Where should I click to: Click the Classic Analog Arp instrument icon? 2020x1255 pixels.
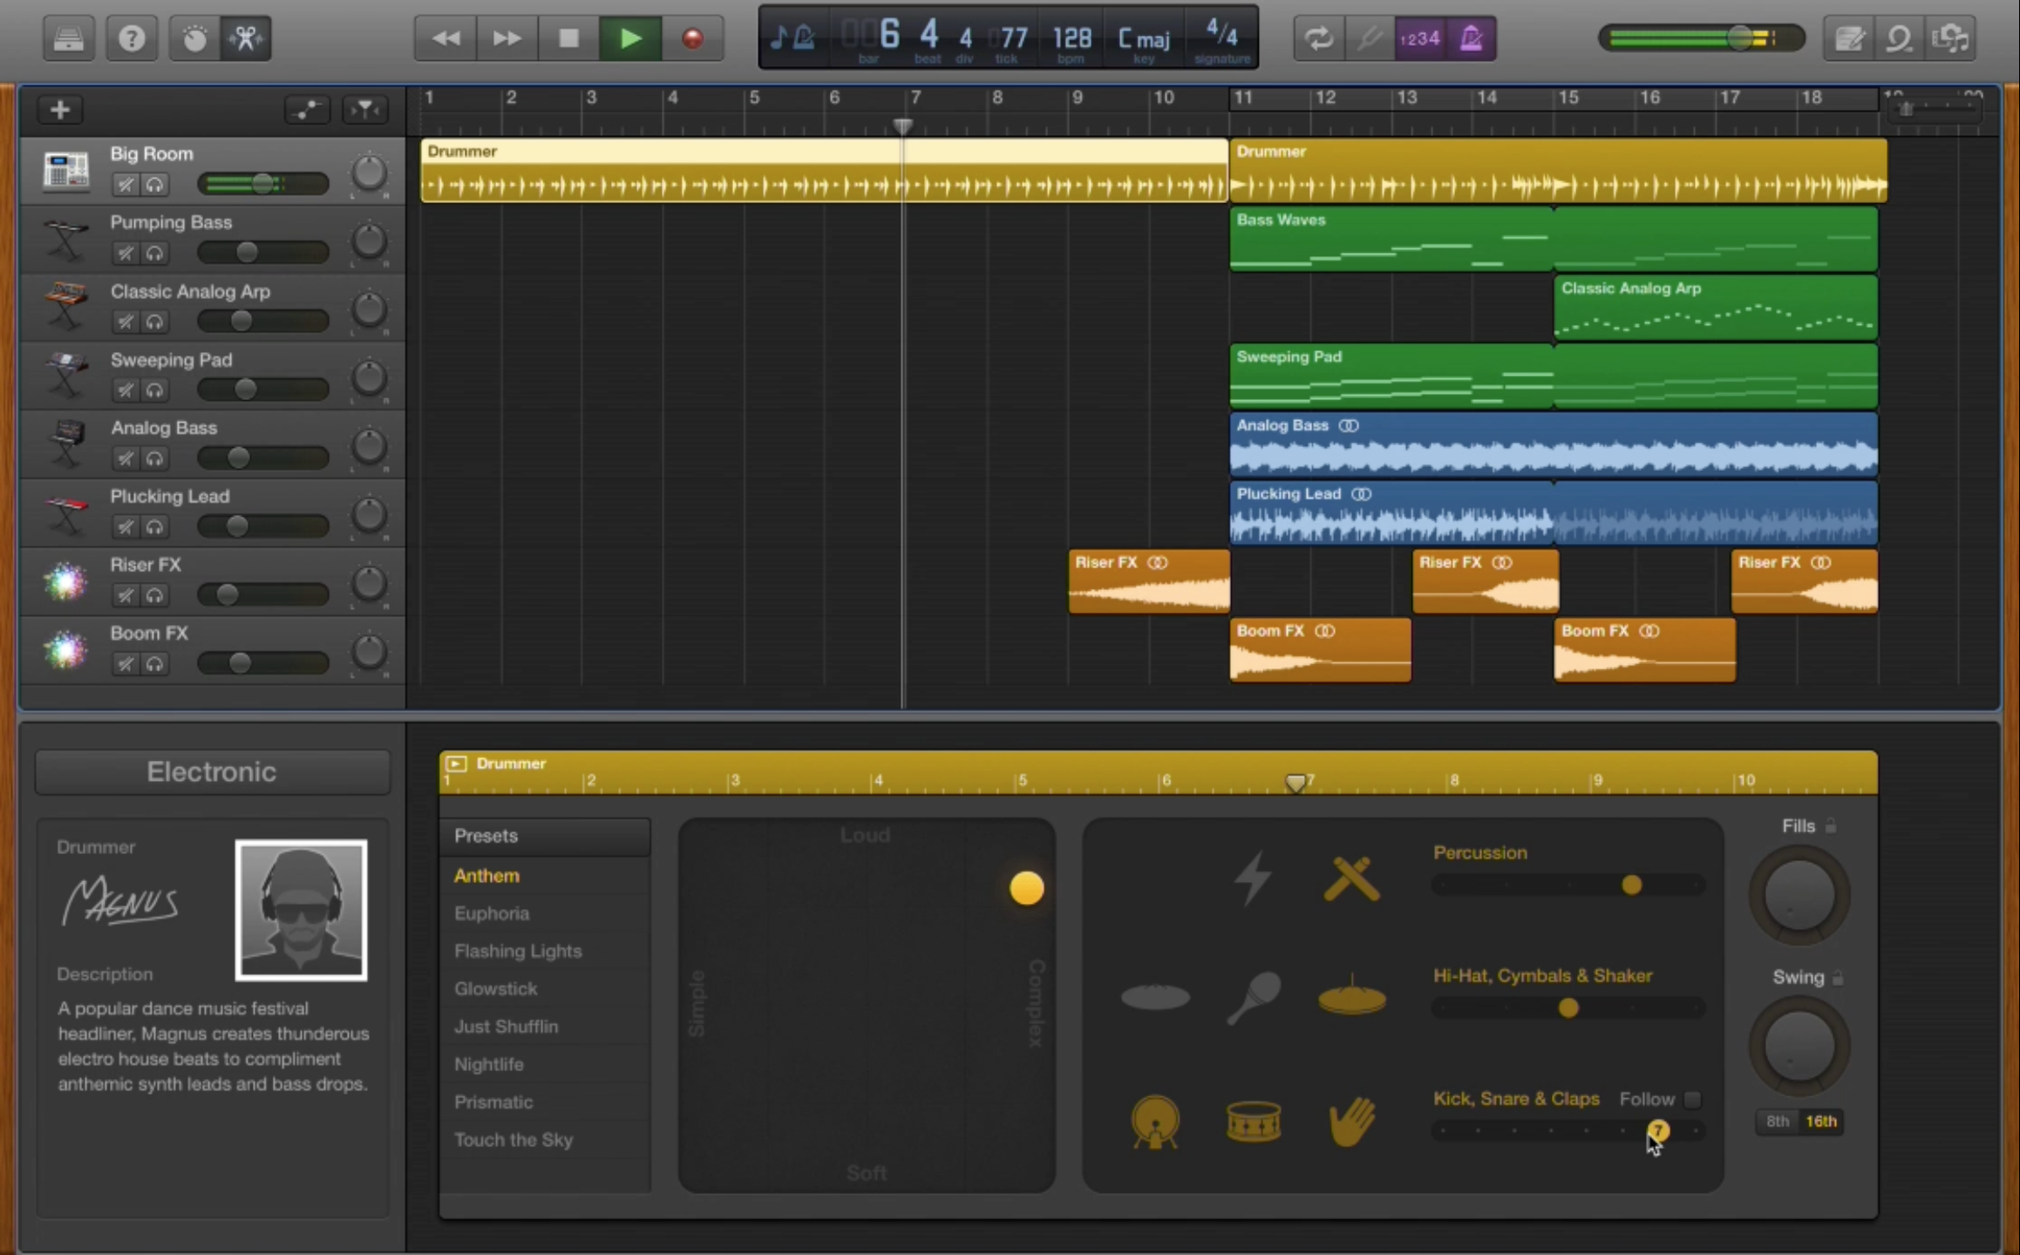[66, 305]
